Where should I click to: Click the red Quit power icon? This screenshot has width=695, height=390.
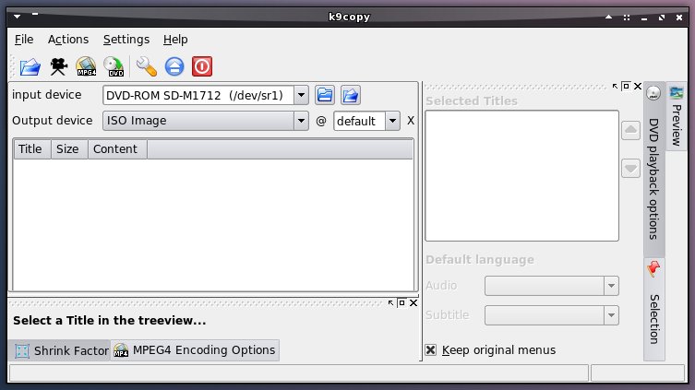click(202, 67)
